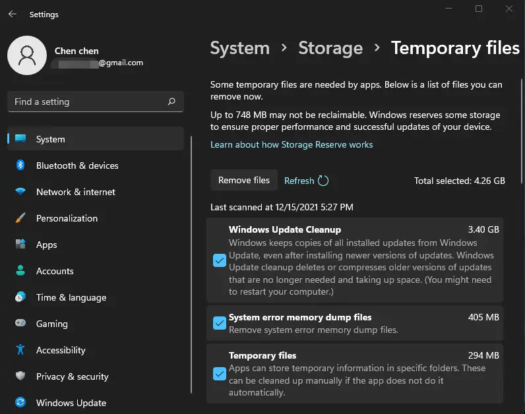525x414 pixels.
Task: Click the Time & language globe clock icon
Action: (x=20, y=297)
